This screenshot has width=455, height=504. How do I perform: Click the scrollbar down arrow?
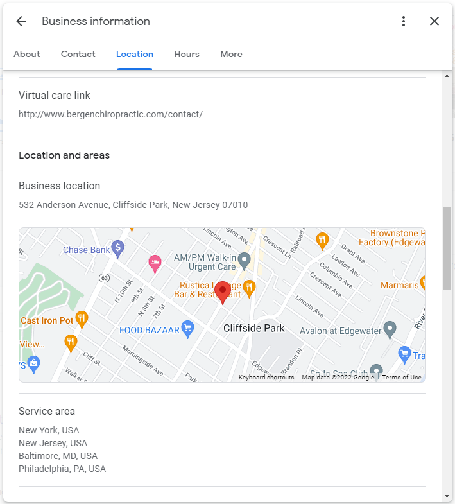[x=447, y=496]
